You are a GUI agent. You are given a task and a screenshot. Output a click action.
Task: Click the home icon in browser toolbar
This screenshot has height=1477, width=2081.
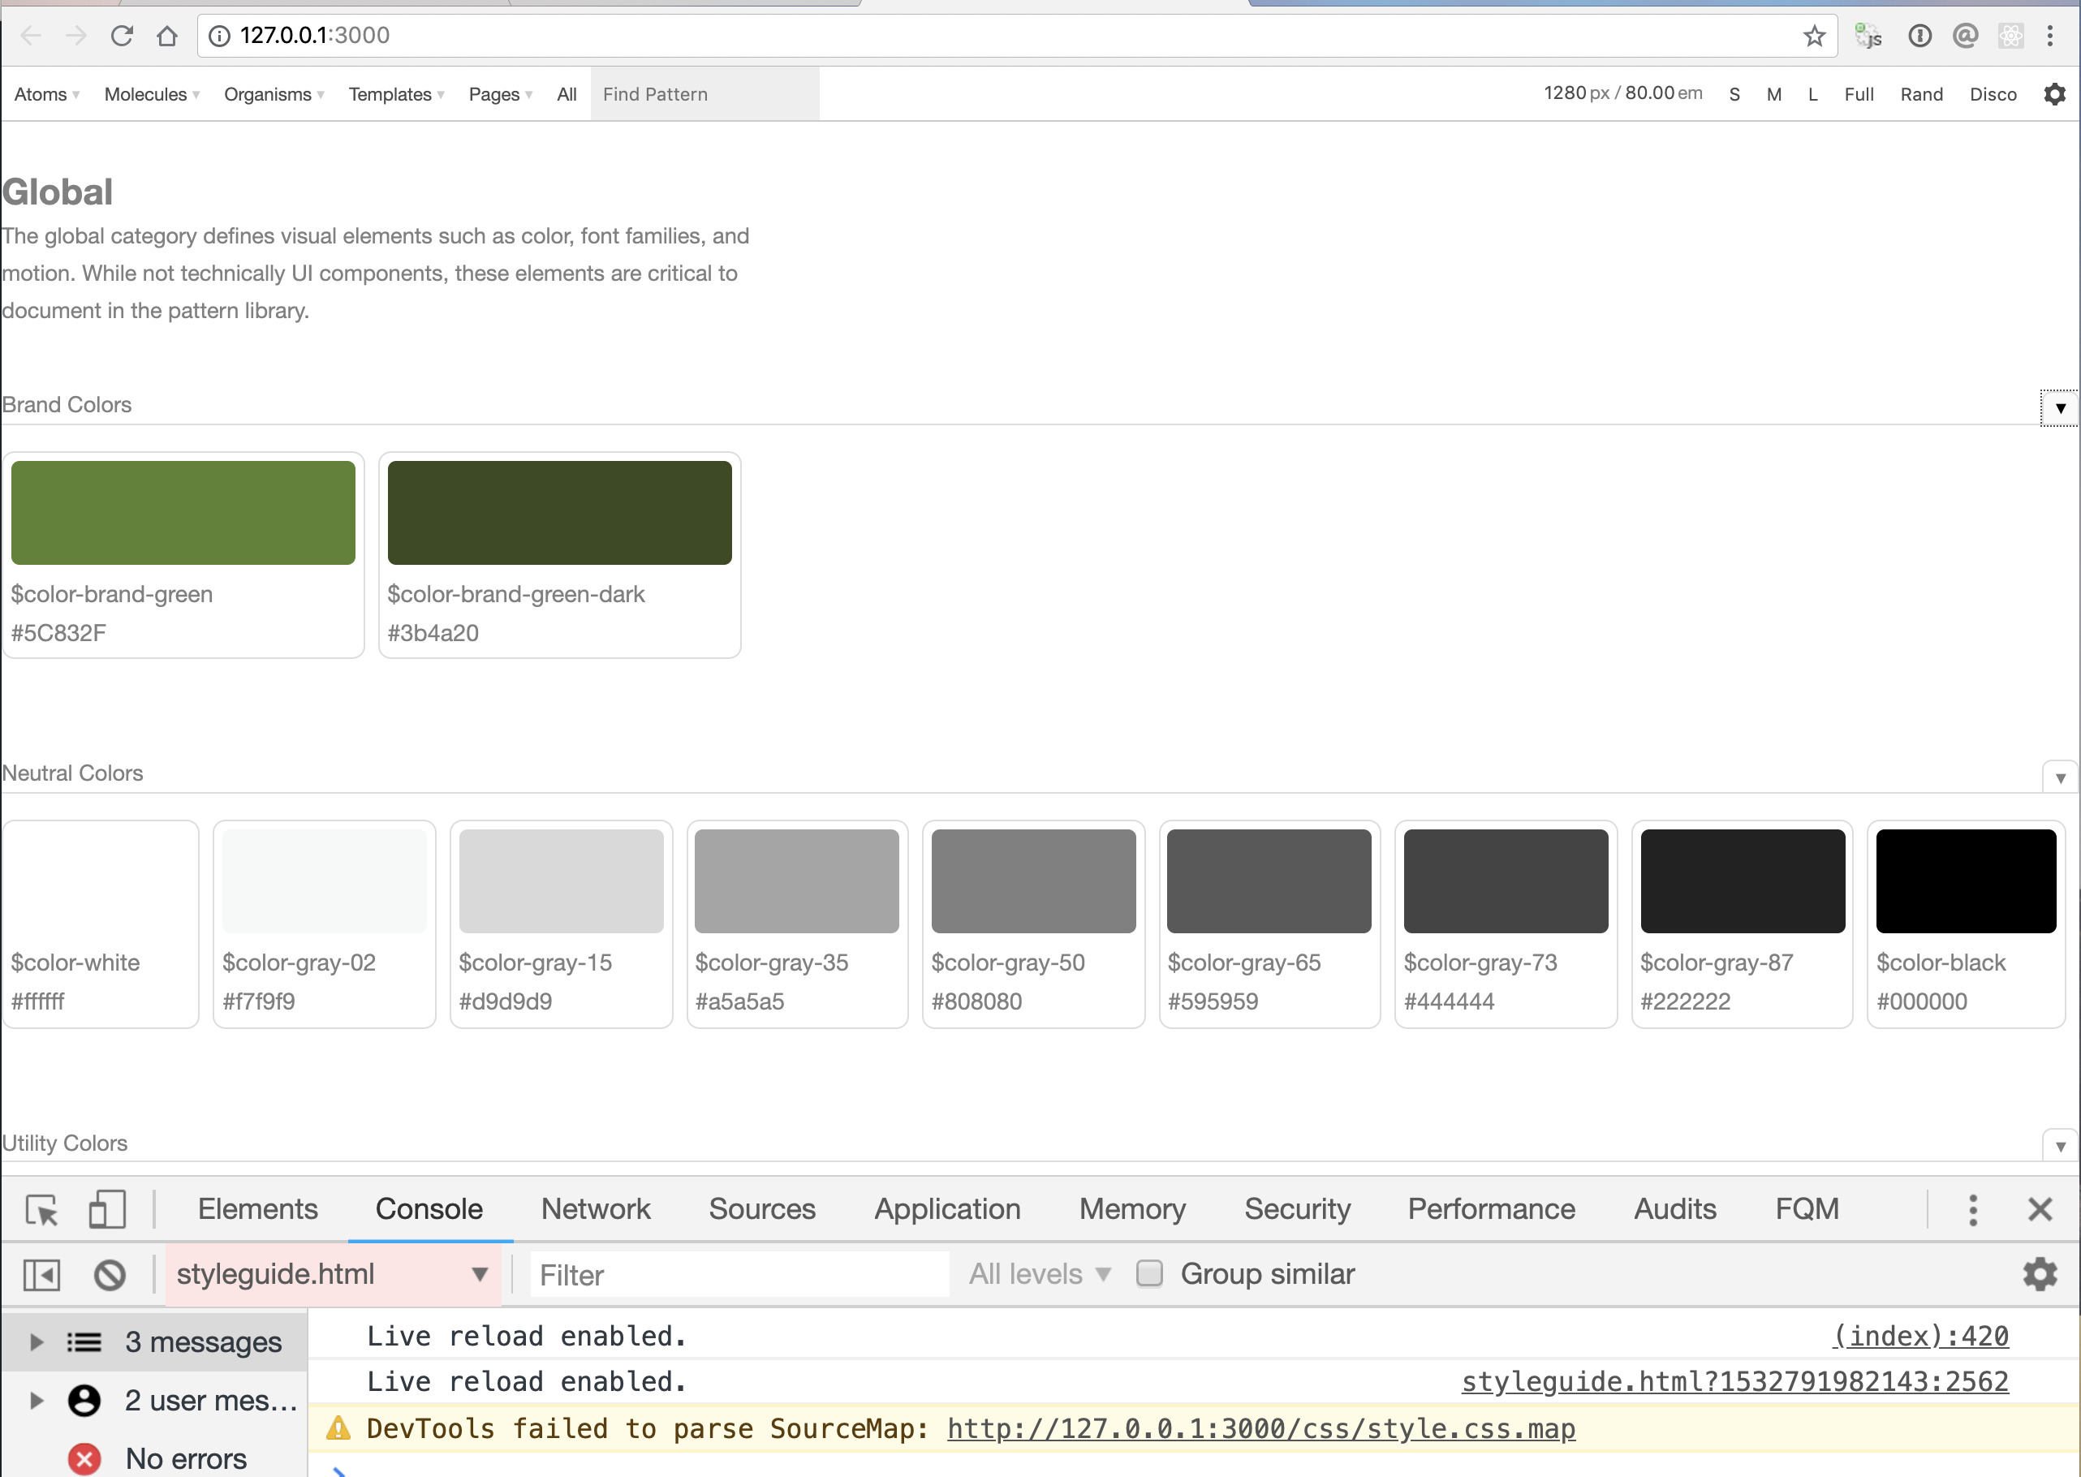click(x=166, y=36)
